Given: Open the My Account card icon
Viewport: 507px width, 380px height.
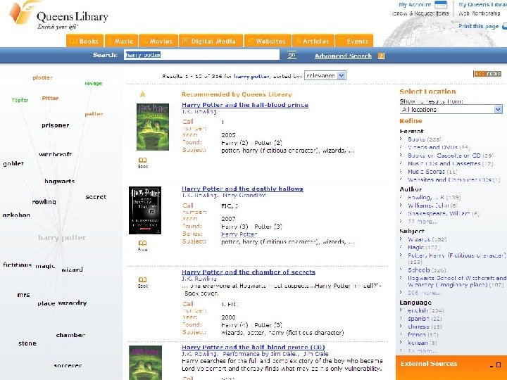Looking at the screenshot, I should point(441,4).
